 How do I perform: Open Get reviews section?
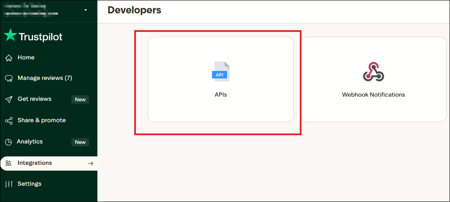coord(34,99)
